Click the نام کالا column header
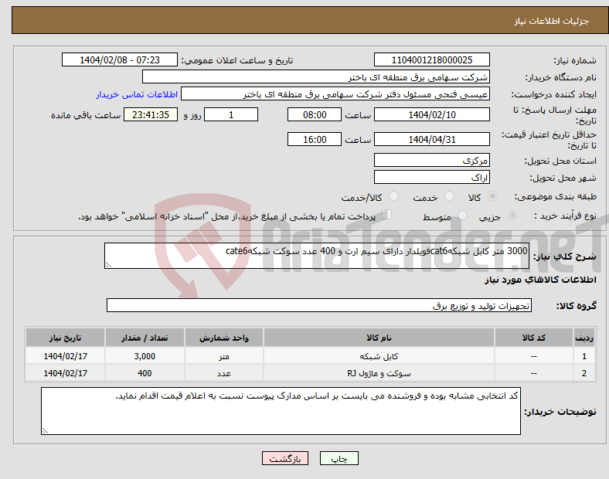 [379, 338]
